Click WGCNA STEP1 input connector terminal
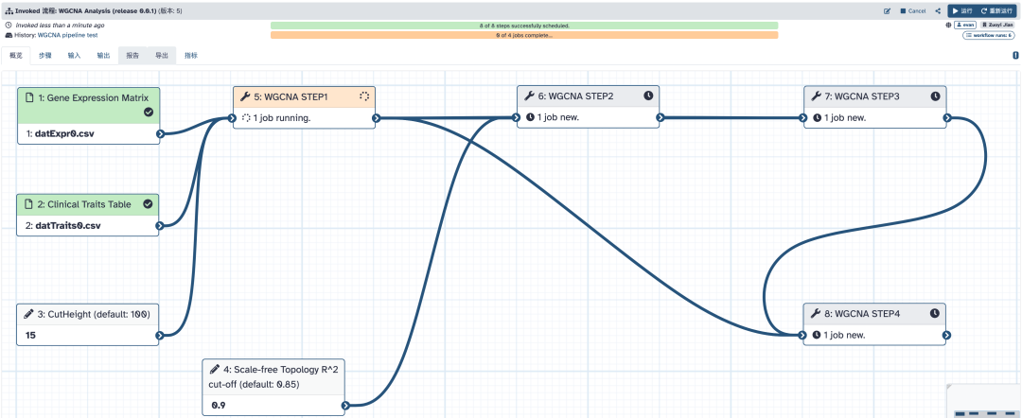Viewport: 1022px width, 418px height. pyautogui.click(x=234, y=118)
